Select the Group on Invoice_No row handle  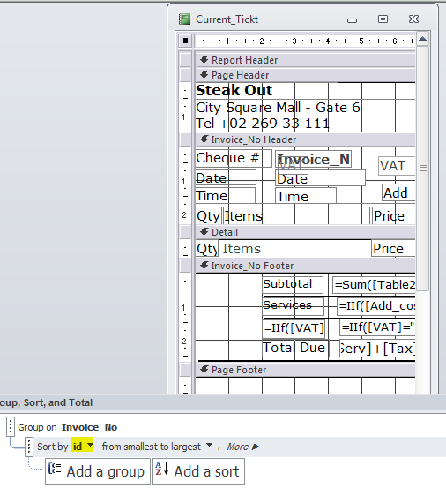[x=11, y=426]
